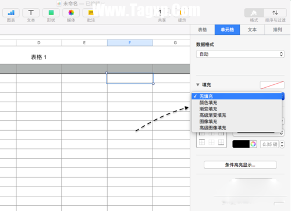Insert a chart using the 图表 icon
Viewport: 291px width, 211px height.
tap(11, 13)
